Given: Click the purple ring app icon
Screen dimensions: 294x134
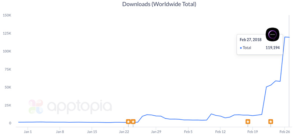Looking at the screenshot, I should click(273, 35).
